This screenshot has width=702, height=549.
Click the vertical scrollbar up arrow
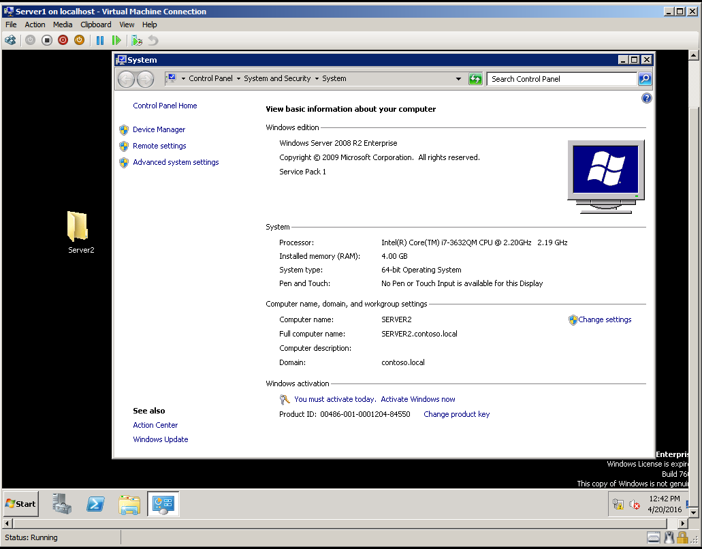(694, 56)
